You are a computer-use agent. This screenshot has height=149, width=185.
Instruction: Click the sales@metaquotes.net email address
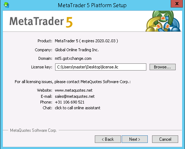point(75,96)
